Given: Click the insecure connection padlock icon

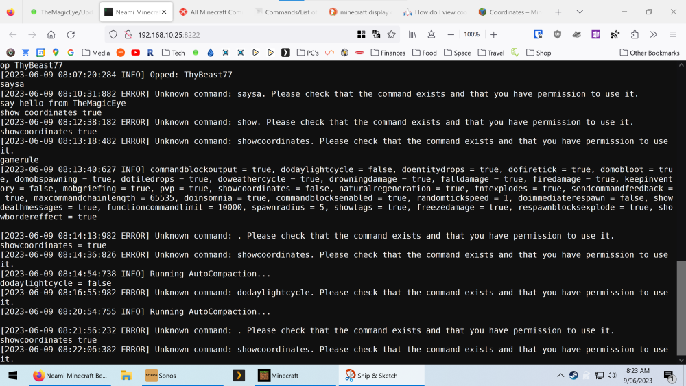Looking at the screenshot, I should point(128,34).
